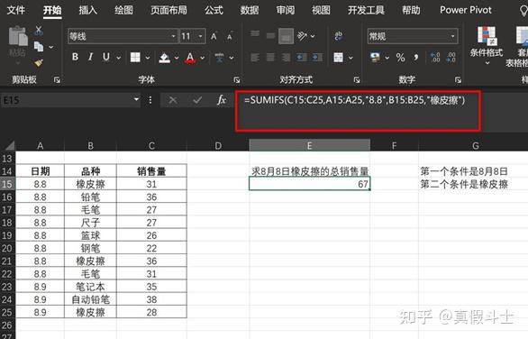The height and width of the screenshot is (339, 528).
Task: Click the Cut scissors icon
Action: click(x=39, y=31)
